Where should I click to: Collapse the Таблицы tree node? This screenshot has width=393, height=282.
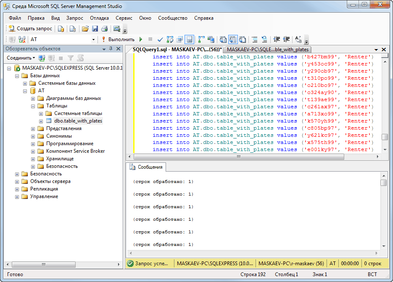pyautogui.click(x=33, y=106)
